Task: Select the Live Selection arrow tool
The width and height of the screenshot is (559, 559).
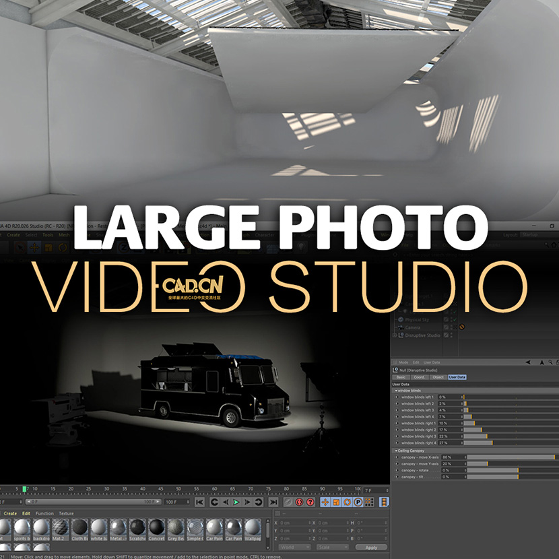Action: tap(20, 247)
